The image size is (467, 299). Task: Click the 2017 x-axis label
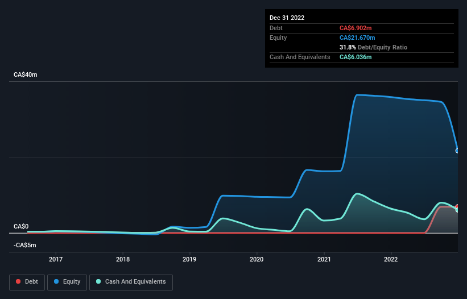click(56, 259)
